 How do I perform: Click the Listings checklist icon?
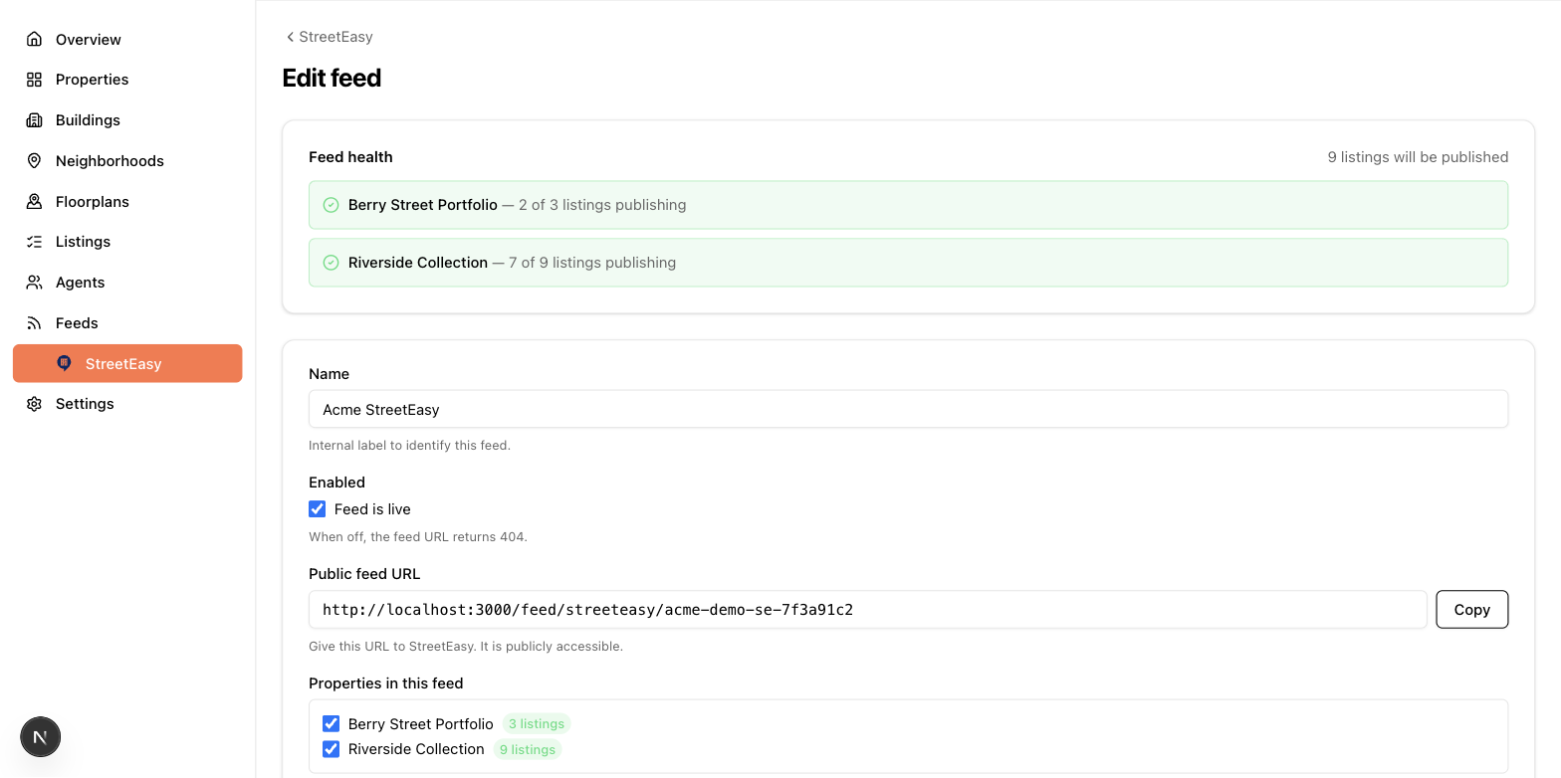[x=34, y=242]
